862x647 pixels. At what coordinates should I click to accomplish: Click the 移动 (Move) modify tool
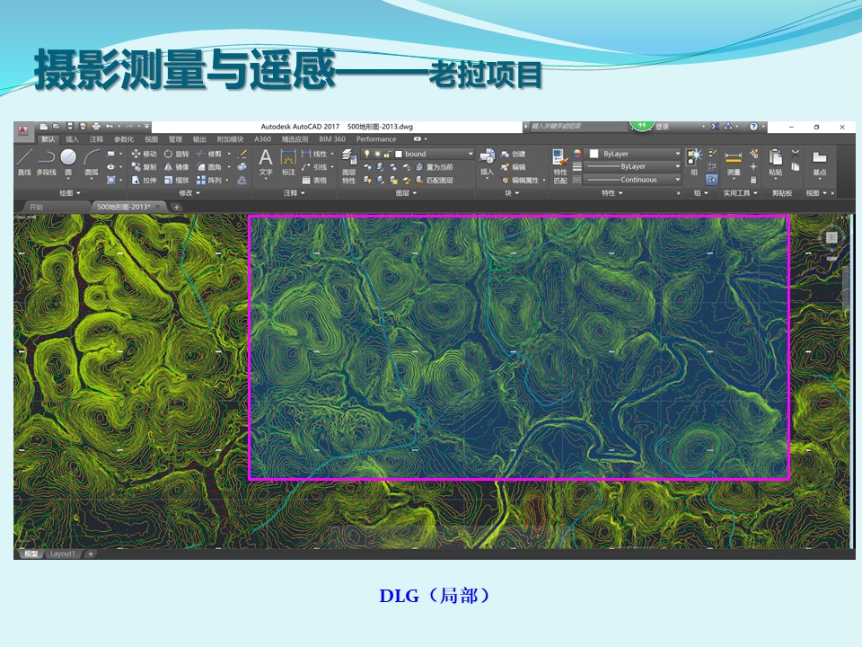pos(144,154)
